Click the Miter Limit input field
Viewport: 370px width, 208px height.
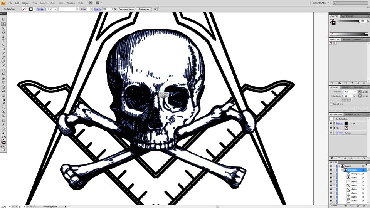[348, 96]
